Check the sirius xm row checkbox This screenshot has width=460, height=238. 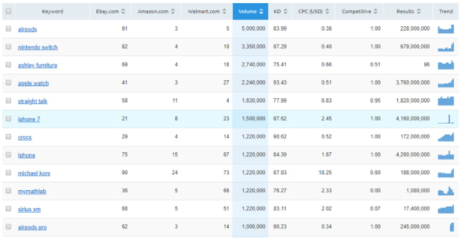[x=8, y=209]
